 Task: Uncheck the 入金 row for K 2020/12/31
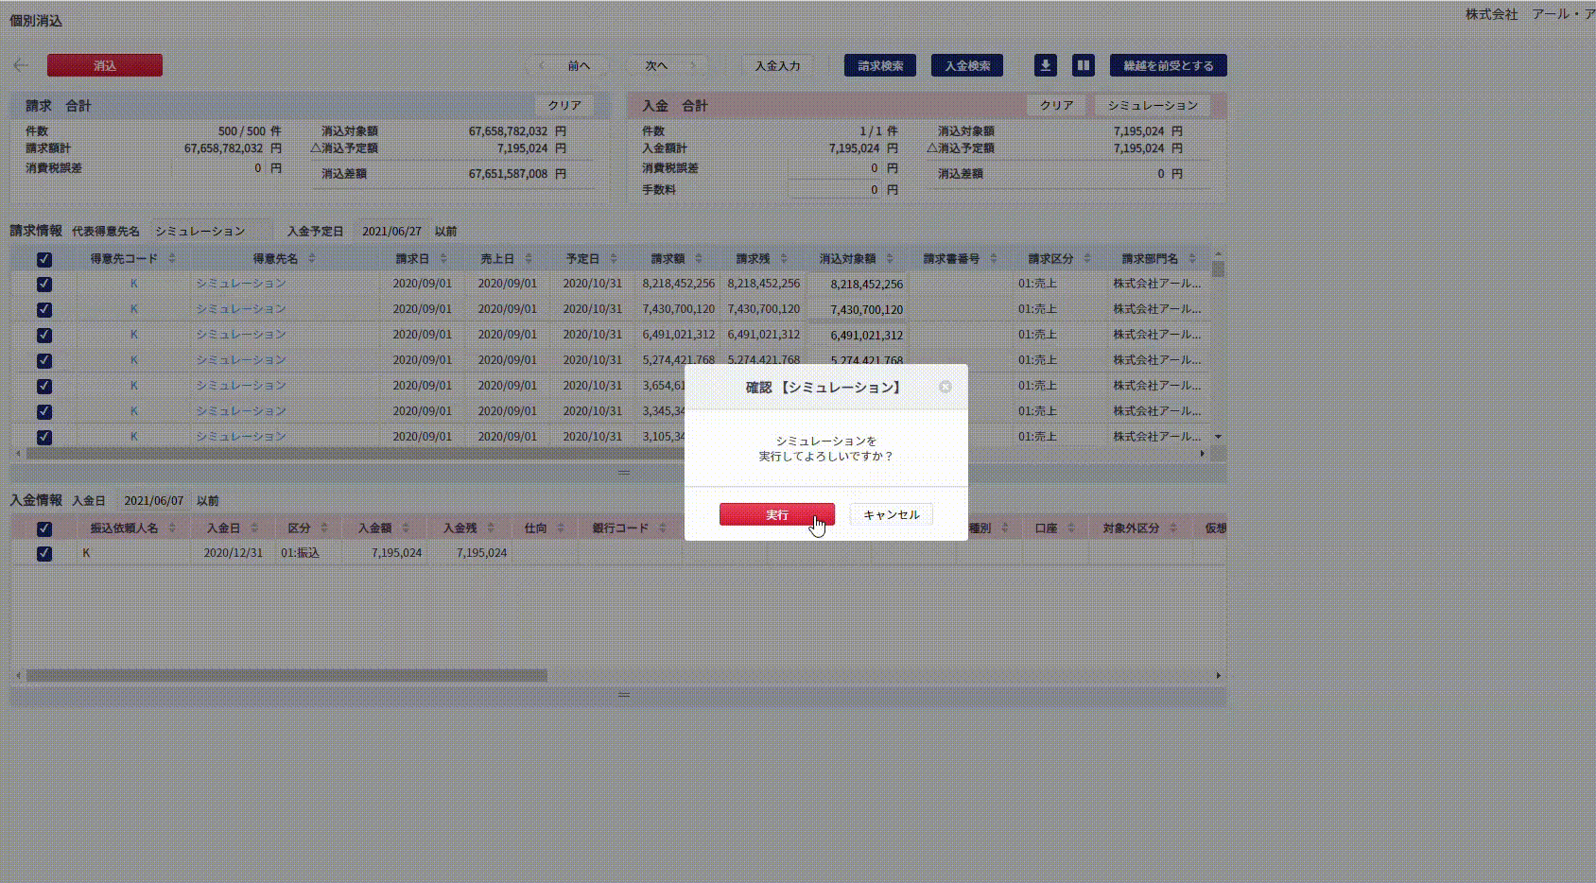tap(44, 553)
